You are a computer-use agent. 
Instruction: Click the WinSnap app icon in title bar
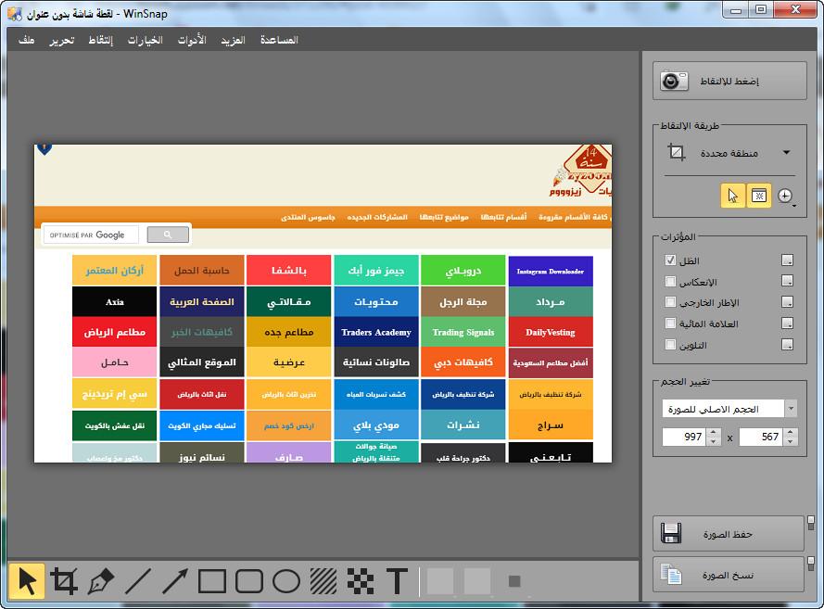click(x=15, y=13)
